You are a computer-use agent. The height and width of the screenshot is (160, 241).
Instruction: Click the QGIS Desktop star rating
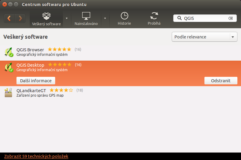[x=60, y=65]
